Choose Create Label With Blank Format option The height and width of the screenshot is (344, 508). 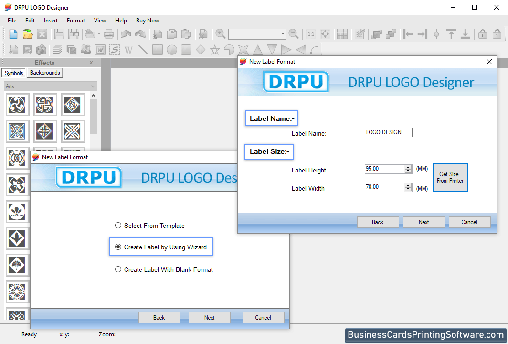[x=164, y=269]
